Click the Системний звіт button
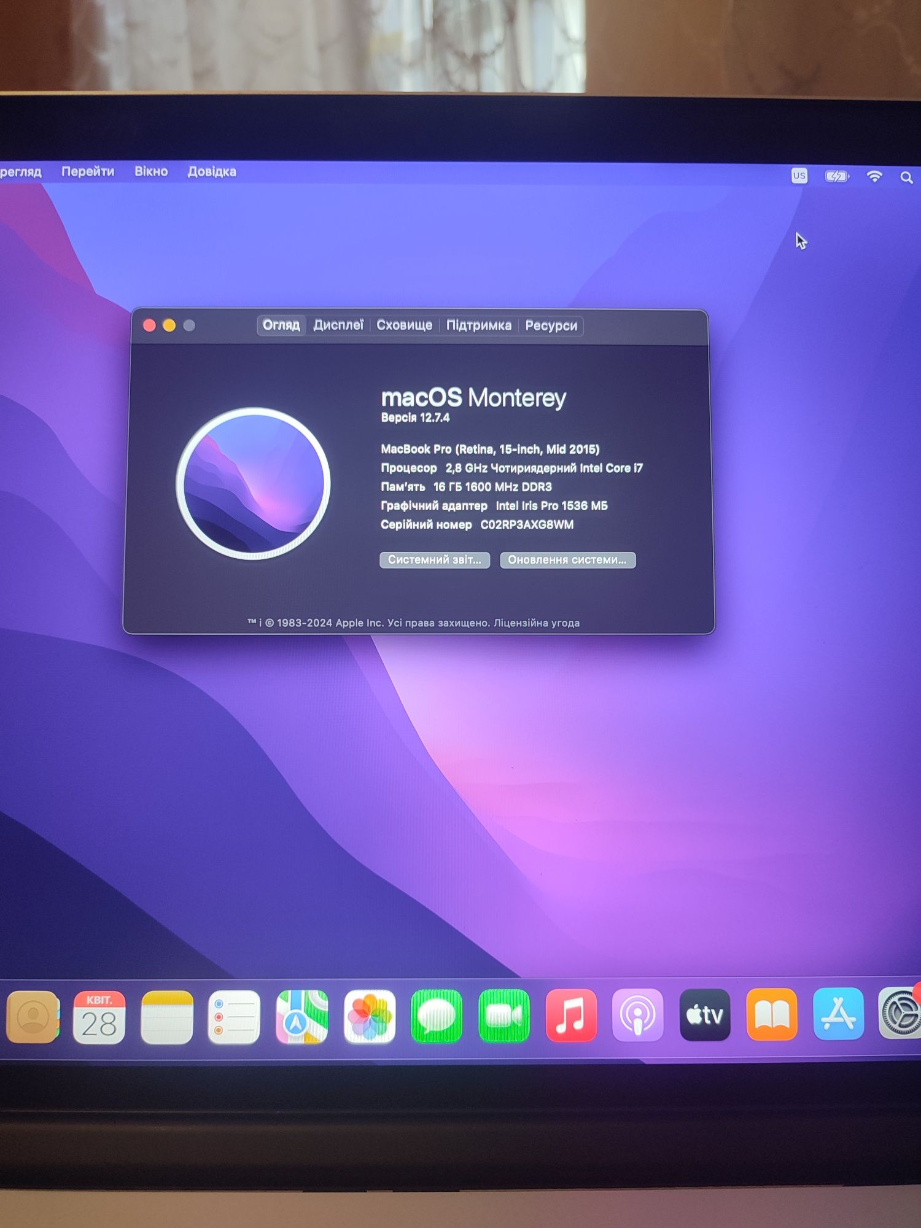 (x=435, y=560)
